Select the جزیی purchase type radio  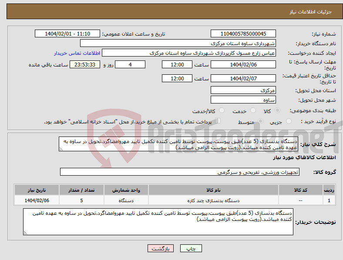(x=289, y=121)
